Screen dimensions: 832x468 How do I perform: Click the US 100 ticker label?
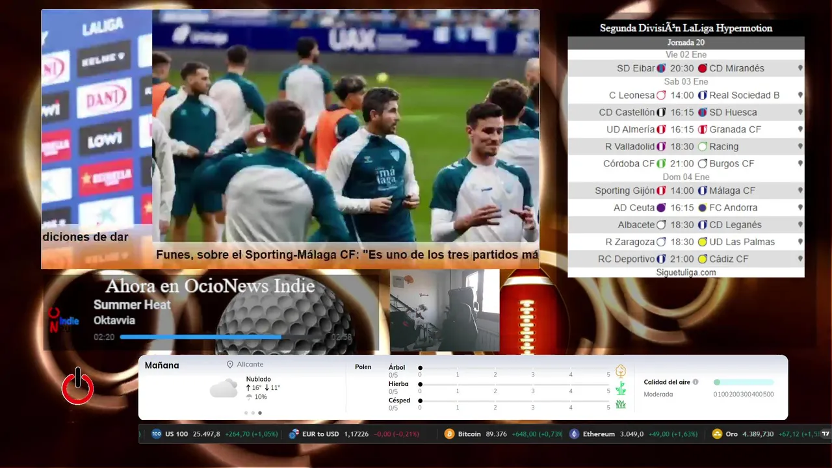pos(176,434)
